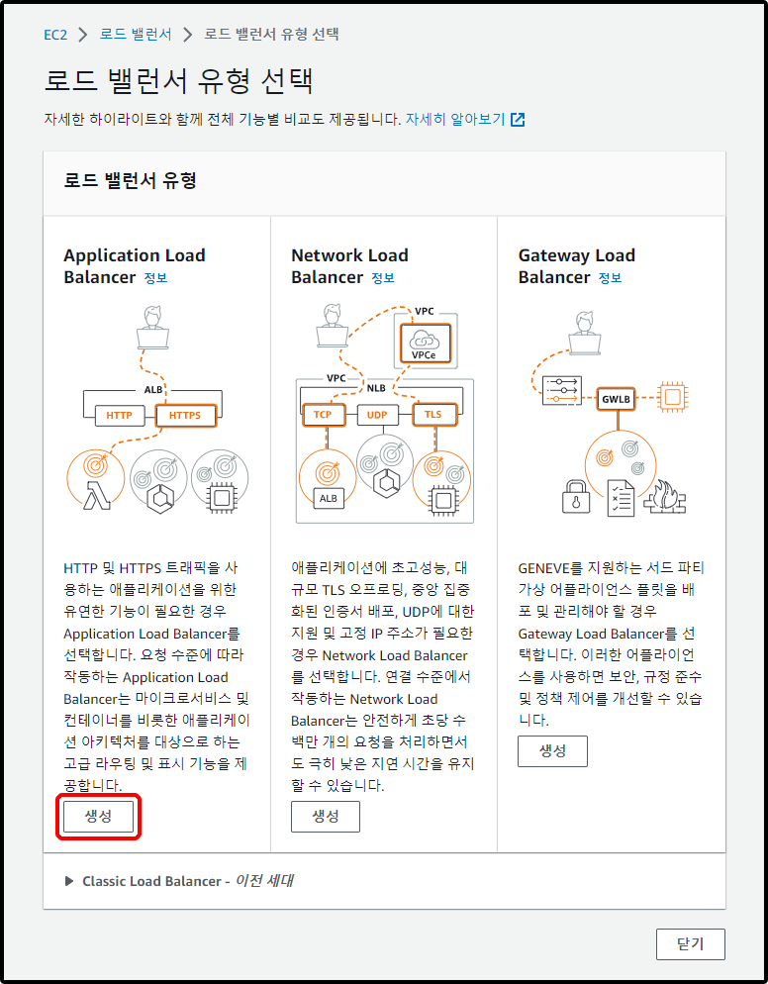Screen dimensions: 768x984
Task: Click the TLS box in NLB diagram
Action: coord(432,415)
